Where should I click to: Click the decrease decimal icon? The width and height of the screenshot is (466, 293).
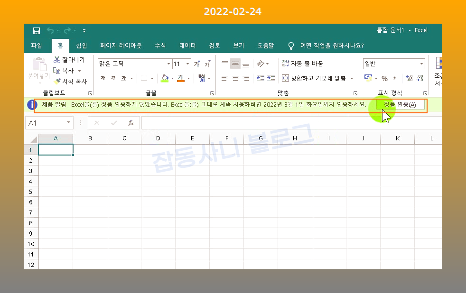click(420, 78)
